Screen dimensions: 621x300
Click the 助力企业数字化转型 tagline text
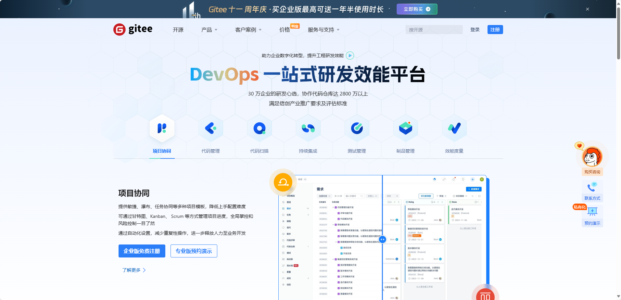303,56
